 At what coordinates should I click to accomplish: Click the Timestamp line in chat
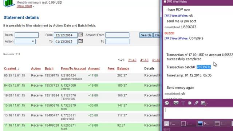189,75
